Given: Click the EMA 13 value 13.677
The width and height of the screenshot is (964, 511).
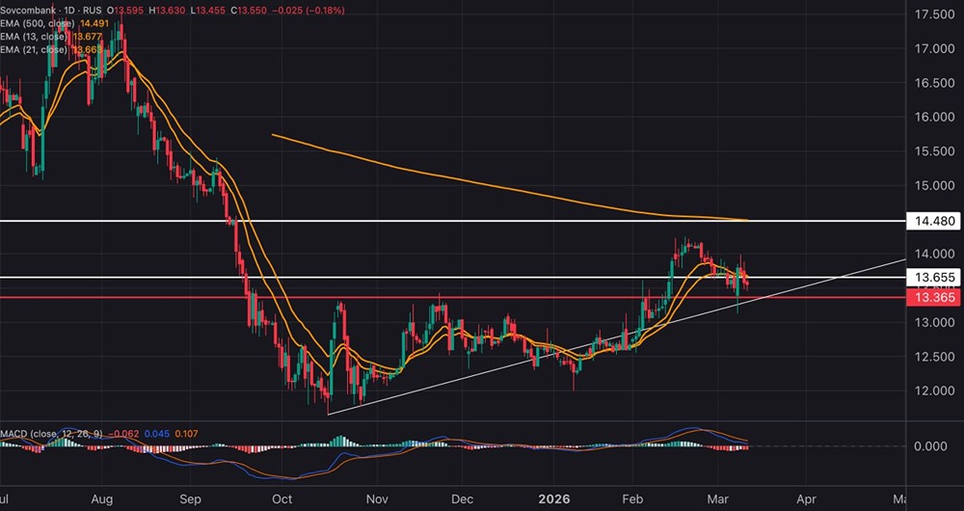Looking at the screenshot, I should pyautogui.click(x=88, y=37).
